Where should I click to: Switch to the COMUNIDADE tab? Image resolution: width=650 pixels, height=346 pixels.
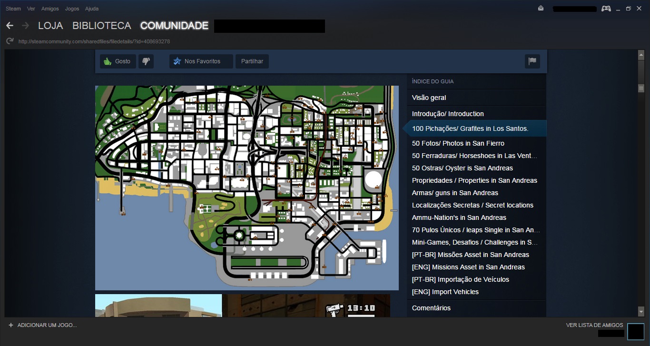coord(174,26)
